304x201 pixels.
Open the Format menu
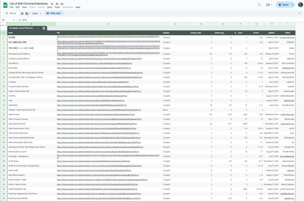(x=41, y=7)
